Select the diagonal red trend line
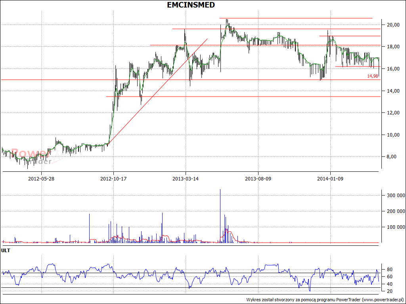 pyautogui.click(x=158, y=91)
